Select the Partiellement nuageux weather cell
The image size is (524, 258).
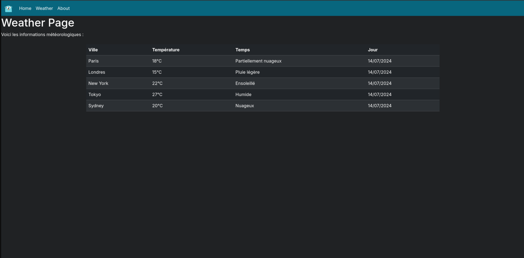(258, 61)
